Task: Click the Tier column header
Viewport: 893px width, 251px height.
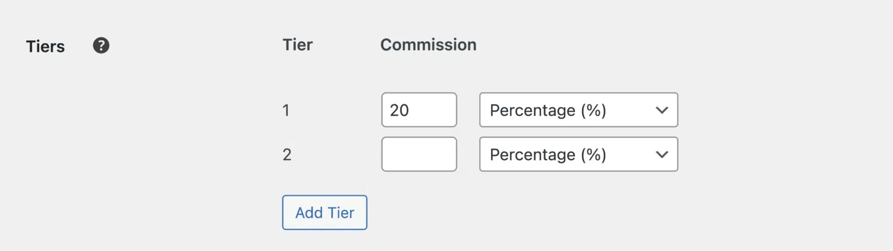Action: pyautogui.click(x=297, y=45)
